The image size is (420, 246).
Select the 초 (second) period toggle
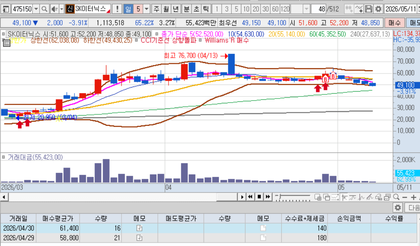pyautogui.click(x=196, y=9)
